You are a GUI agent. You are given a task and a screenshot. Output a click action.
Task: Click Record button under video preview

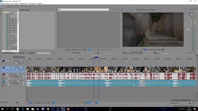pos(142,50)
